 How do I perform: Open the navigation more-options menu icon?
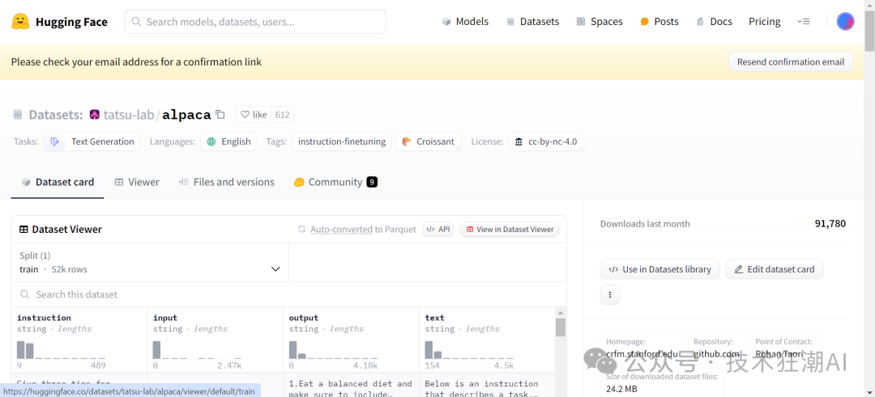click(x=803, y=22)
